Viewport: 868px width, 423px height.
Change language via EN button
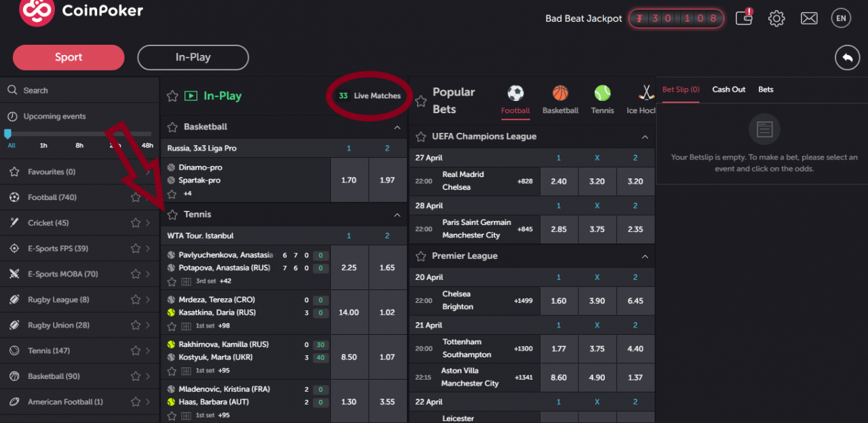[841, 18]
